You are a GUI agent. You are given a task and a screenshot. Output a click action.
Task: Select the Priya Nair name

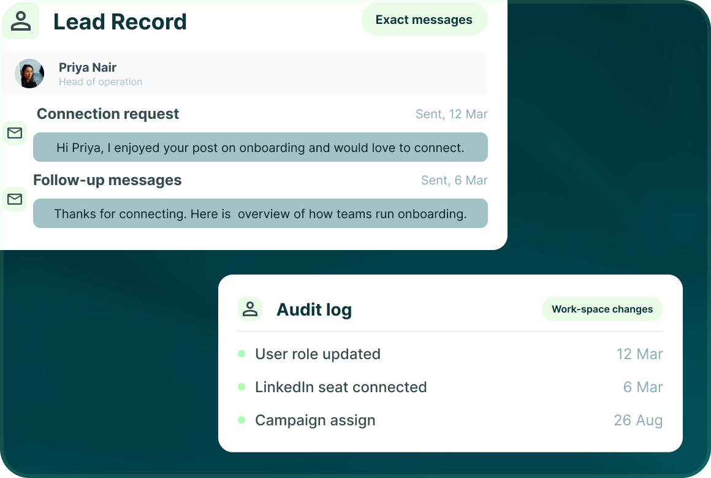[88, 67]
